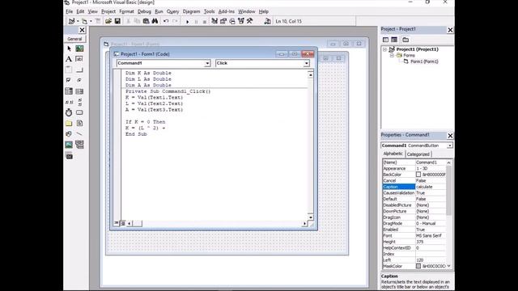Click the Open Project toolbar icon
The height and width of the screenshot is (291, 518).
point(108,21)
